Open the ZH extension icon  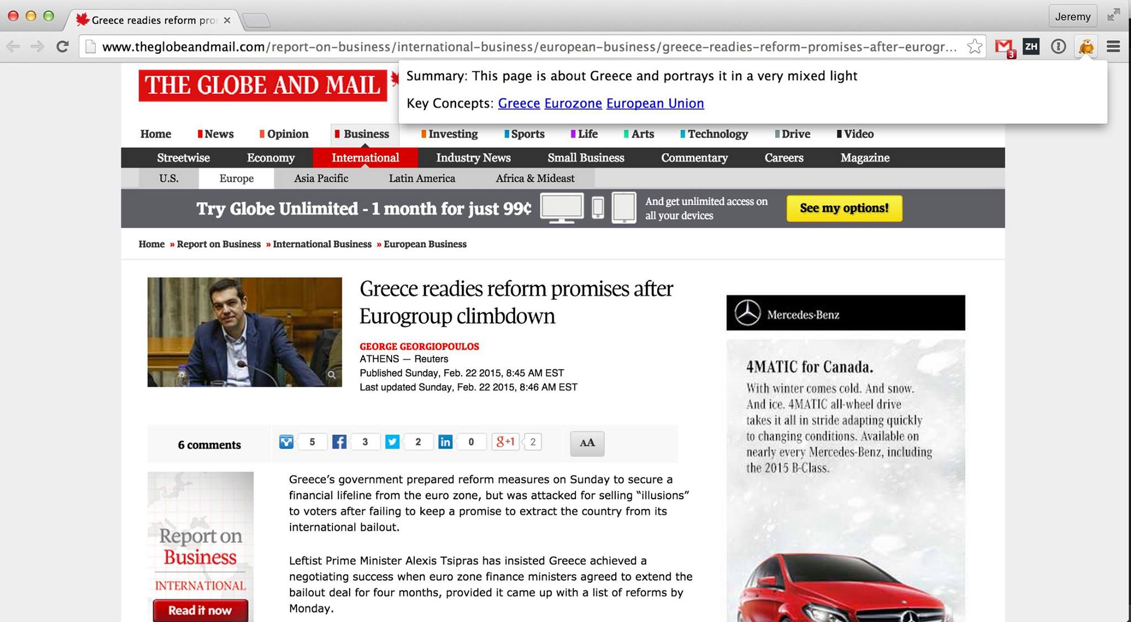tap(1030, 47)
